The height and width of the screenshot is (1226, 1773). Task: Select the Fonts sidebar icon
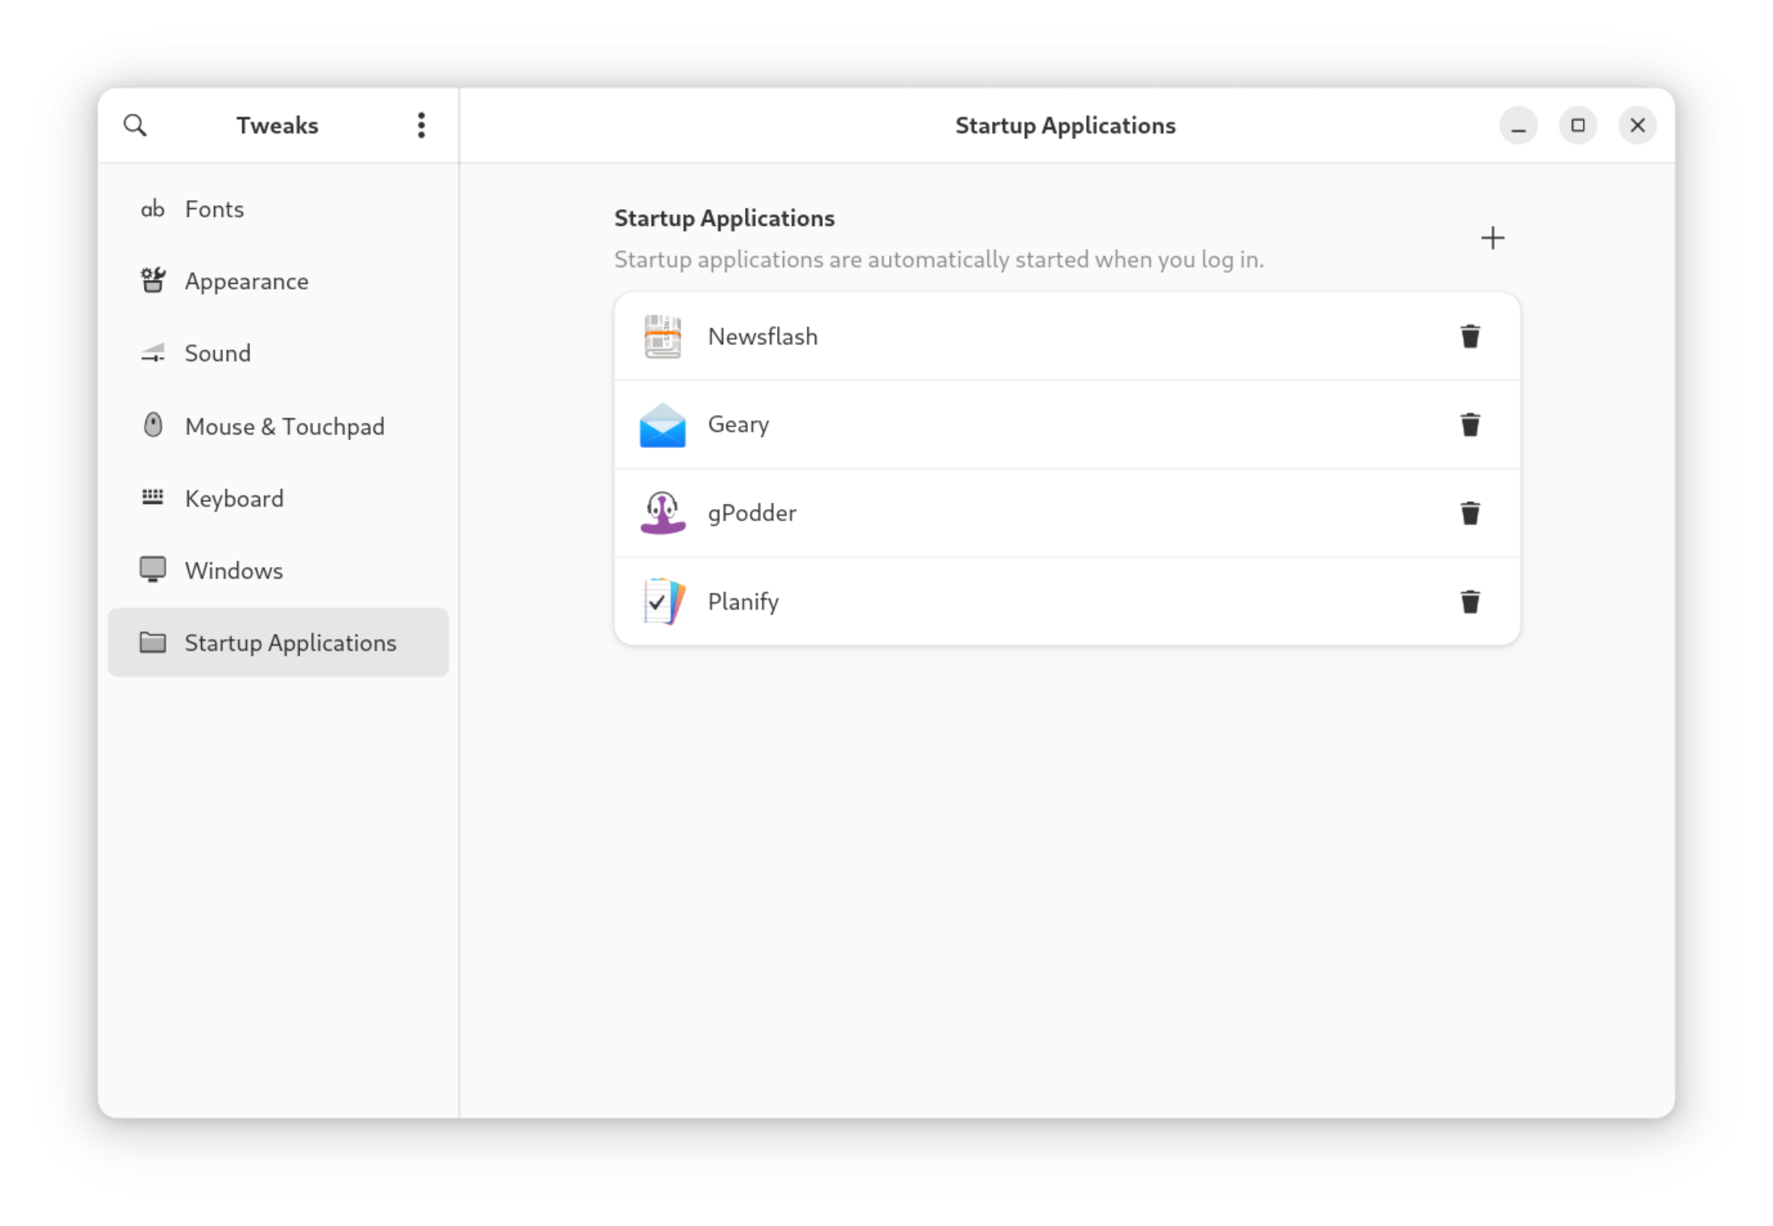click(153, 208)
